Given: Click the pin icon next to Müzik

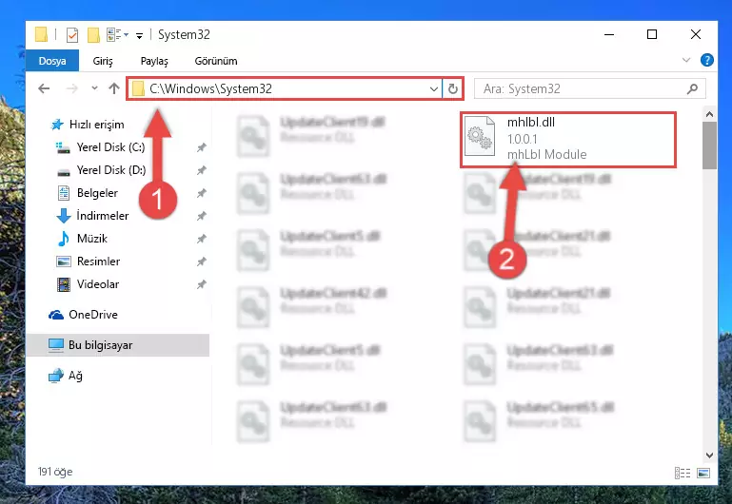Looking at the screenshot, I should tap(201, 239).
